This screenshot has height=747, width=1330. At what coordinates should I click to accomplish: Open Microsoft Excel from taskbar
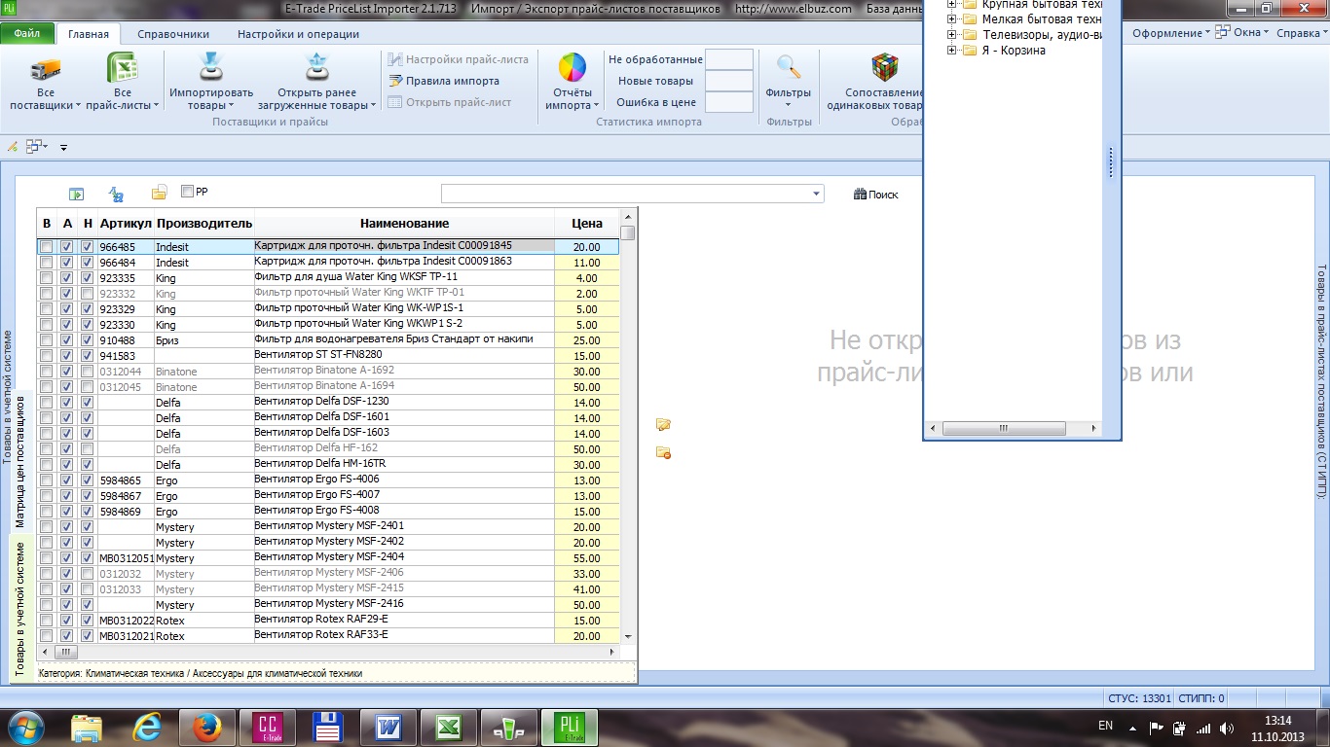pyautogui.click(x=448, y=728)
